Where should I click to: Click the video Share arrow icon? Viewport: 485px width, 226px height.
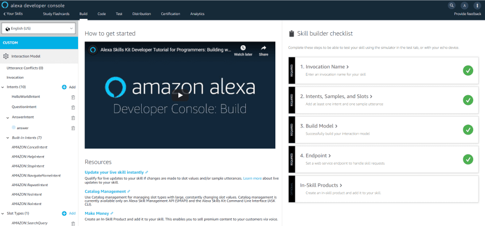pos(264,48)
